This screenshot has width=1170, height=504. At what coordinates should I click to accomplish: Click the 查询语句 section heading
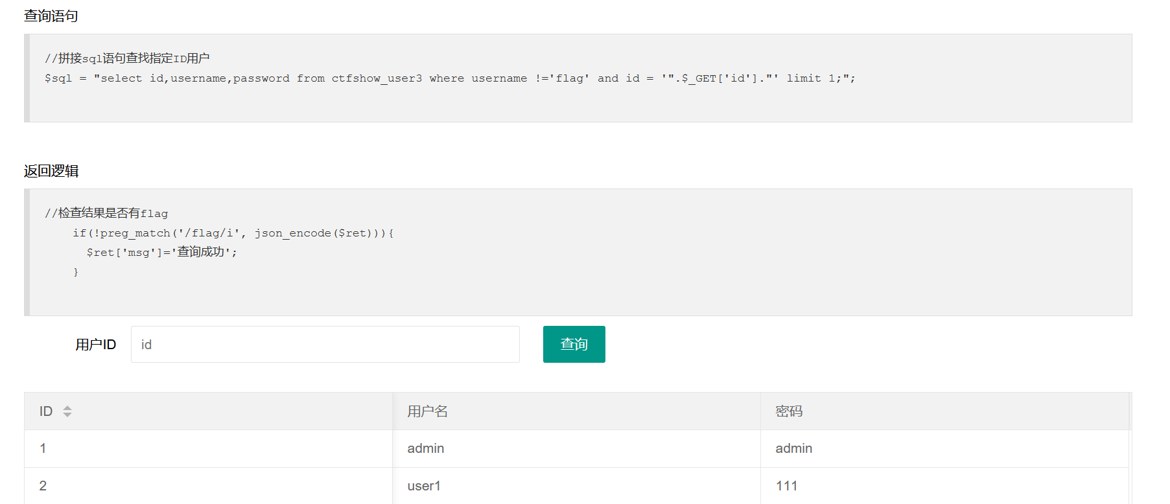(x=51, y=16)
